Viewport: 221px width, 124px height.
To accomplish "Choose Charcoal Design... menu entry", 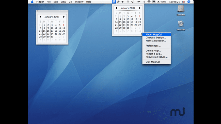I will pos(156,38).
